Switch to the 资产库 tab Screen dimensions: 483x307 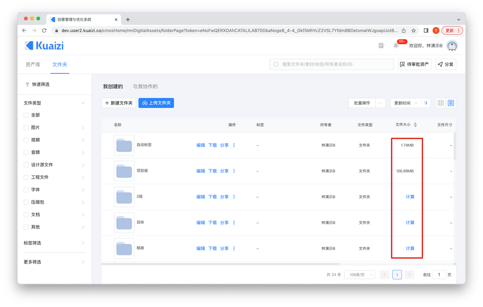click(33, 64)
